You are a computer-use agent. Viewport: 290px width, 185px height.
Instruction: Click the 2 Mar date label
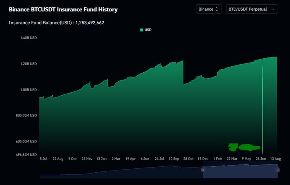[x=116, y=159]
